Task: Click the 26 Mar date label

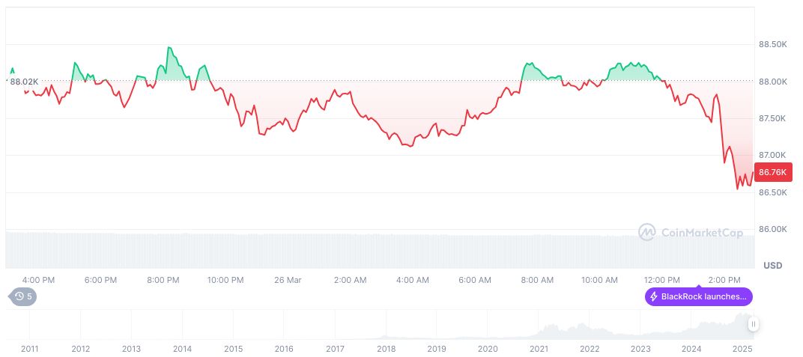Action: [288, 280]
